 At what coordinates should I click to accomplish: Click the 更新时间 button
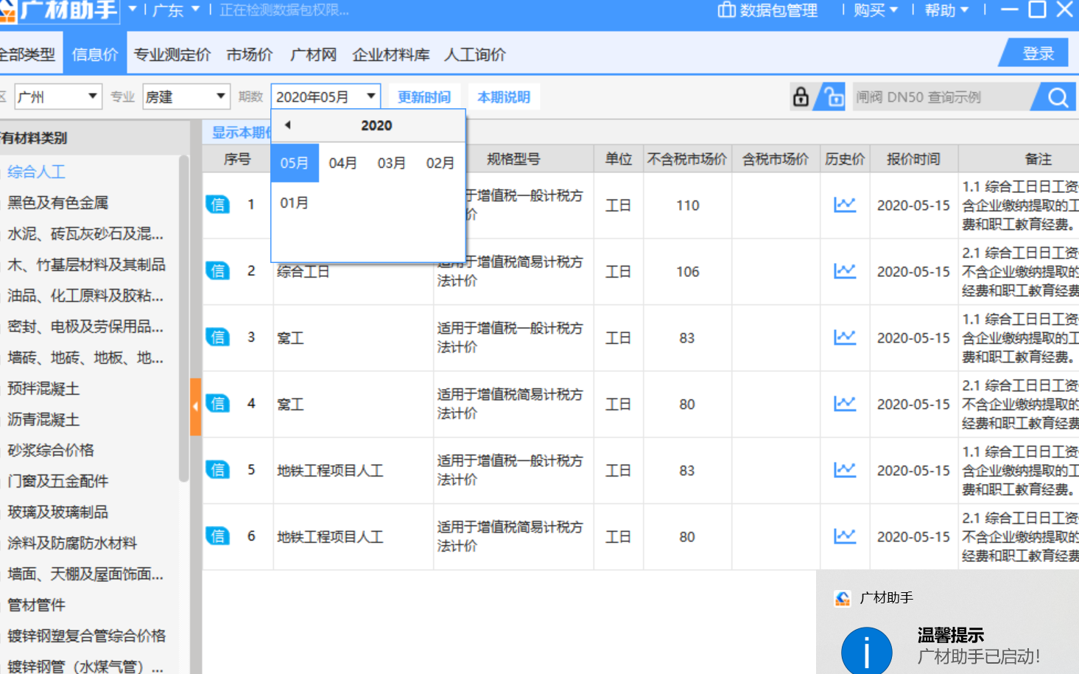424,96
